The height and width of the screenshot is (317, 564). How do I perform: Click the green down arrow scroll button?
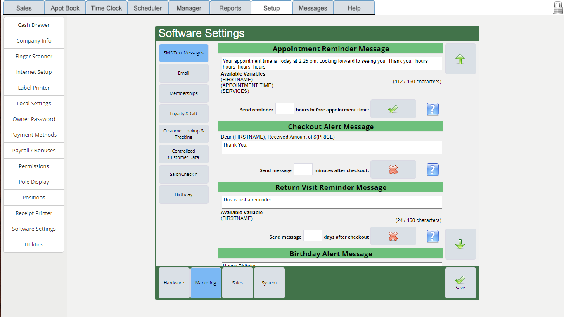tap(460, 244)
